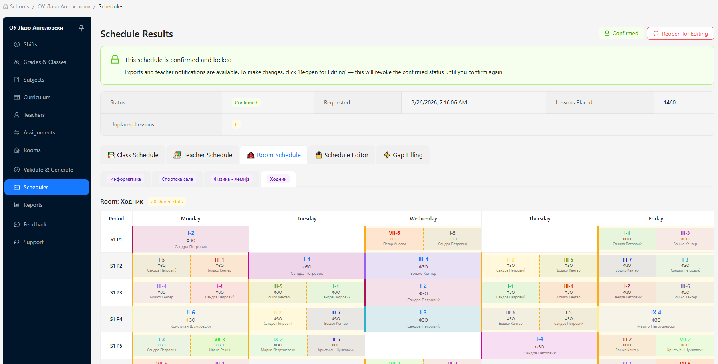The height and width of the screenshot is (364, 718).
Task: Click the Reopen for Editing button
Action: pos(680,34)
